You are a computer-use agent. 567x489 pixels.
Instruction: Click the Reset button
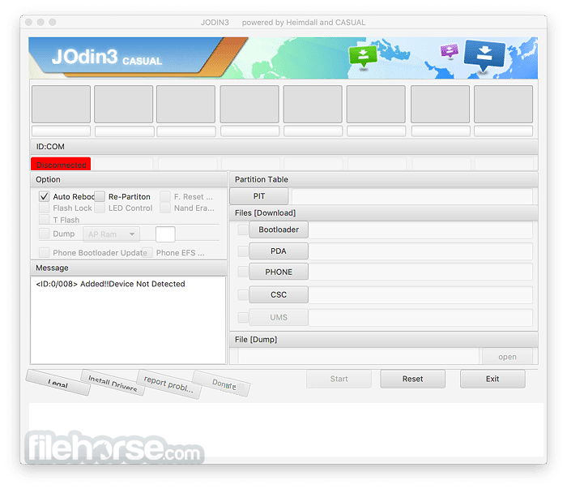click(x=412, y=379)
